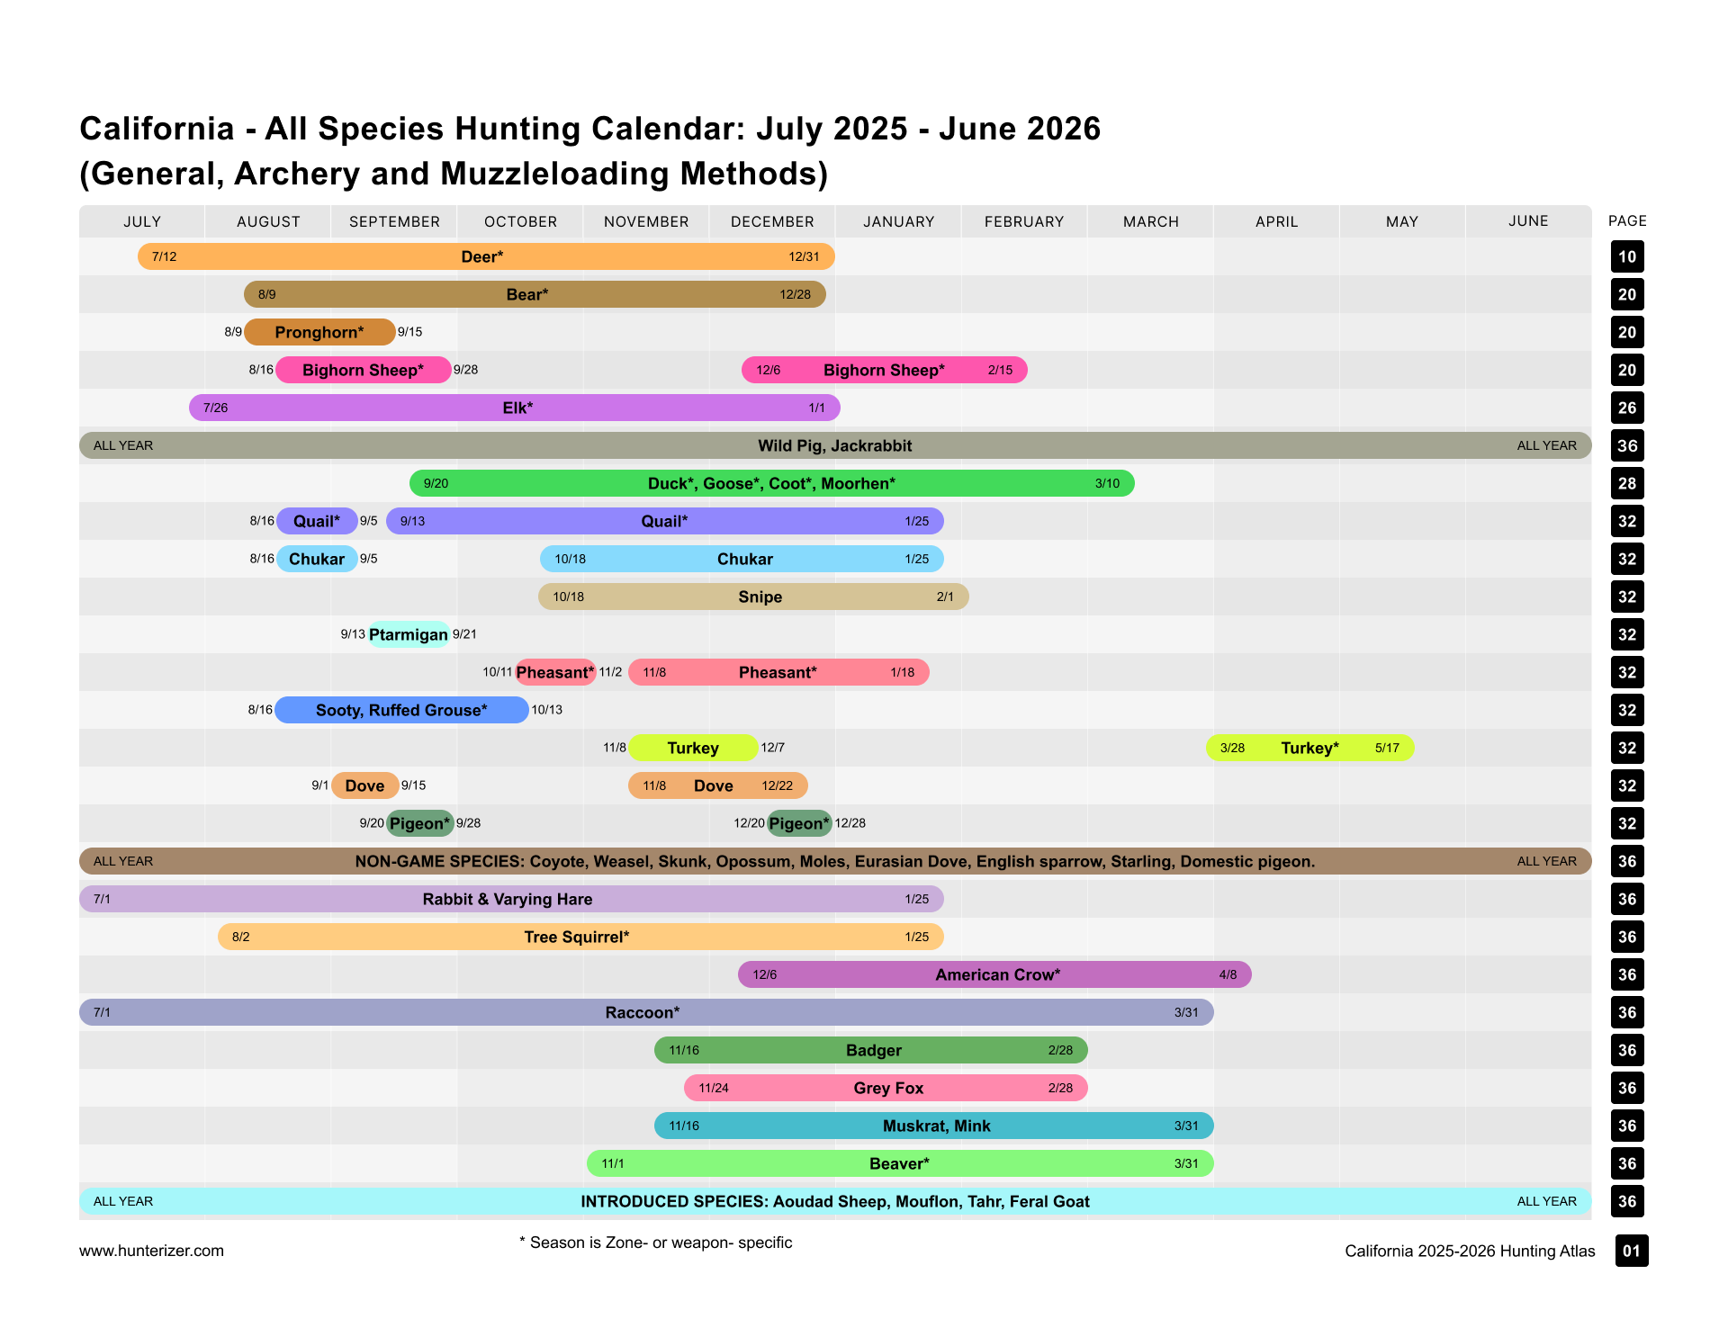The height and width of the screenshot is (1337, 1728).
Task: Select the OCTOBER month header
Action: point(520,221)
